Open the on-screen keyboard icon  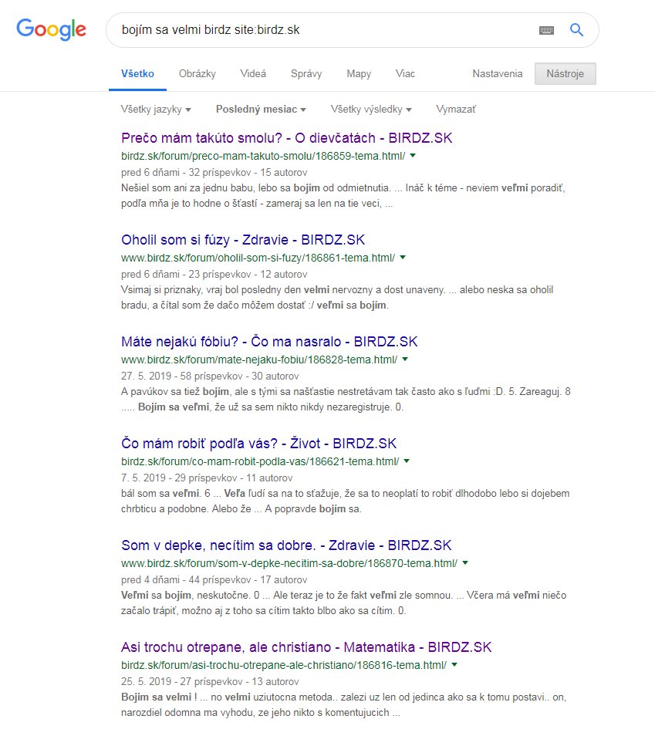[546, 30]
